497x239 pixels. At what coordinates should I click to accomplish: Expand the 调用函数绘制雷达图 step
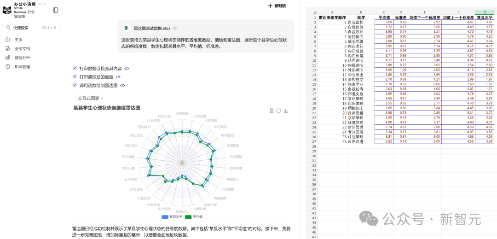point(98,85)
